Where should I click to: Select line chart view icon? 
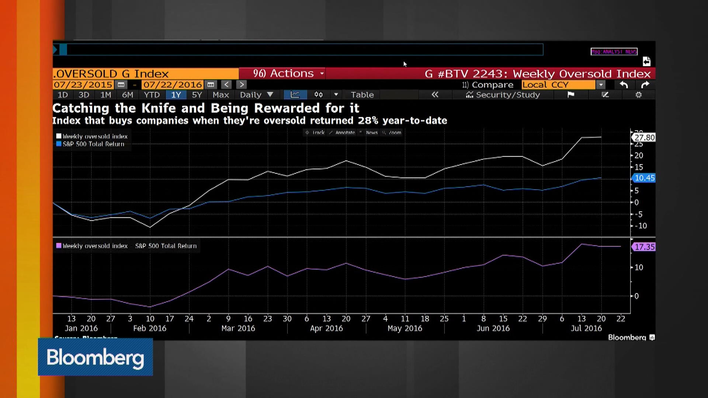pyautogui.click(x=295, y=95)
